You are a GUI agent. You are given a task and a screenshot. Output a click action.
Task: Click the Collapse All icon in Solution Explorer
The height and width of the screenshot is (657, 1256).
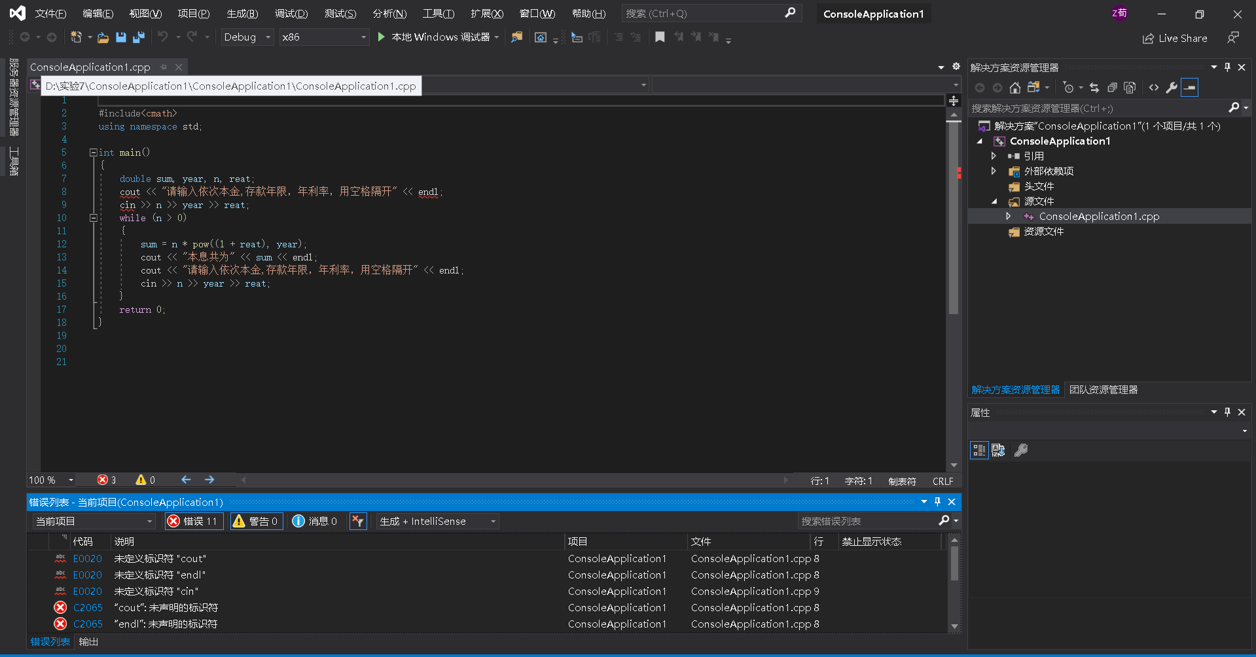1112,88
